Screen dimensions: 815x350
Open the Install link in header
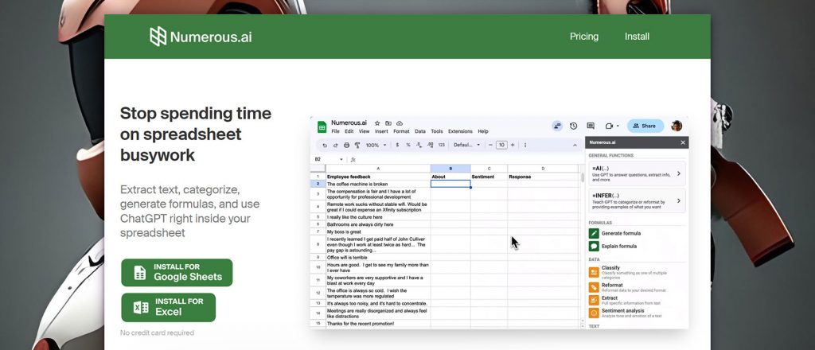[637, 37]
